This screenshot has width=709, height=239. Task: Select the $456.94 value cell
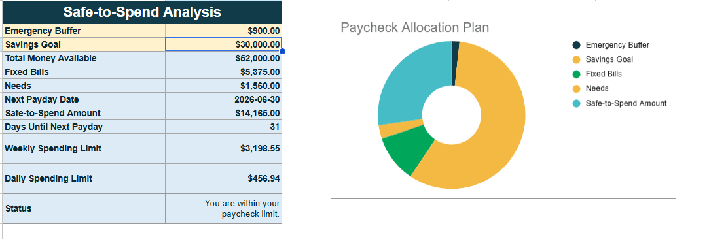(x=224, y=178)
